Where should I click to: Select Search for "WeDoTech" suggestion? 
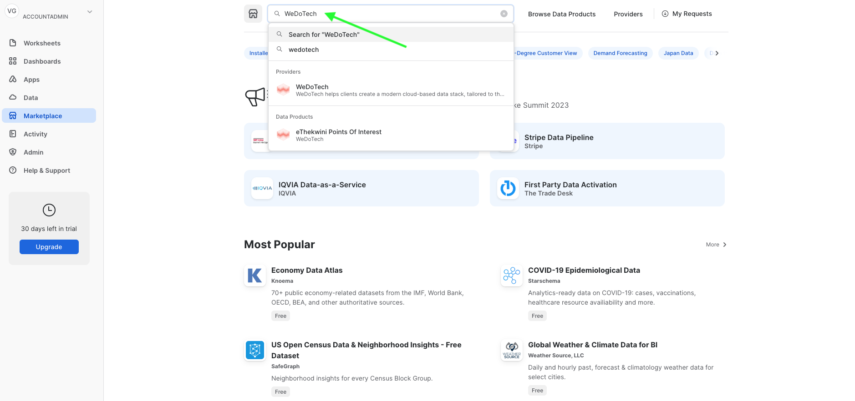[x=391, y=35]
